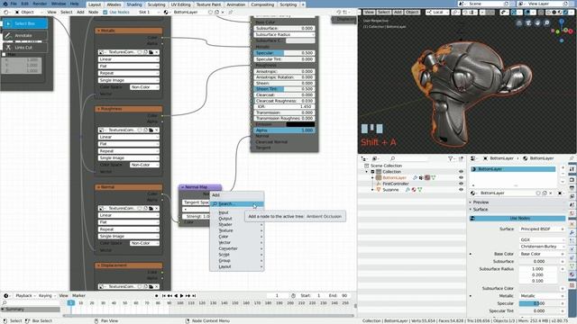
Task: Open Repeat extension dropdown in Normal node
Action: (x=128, y=229)
